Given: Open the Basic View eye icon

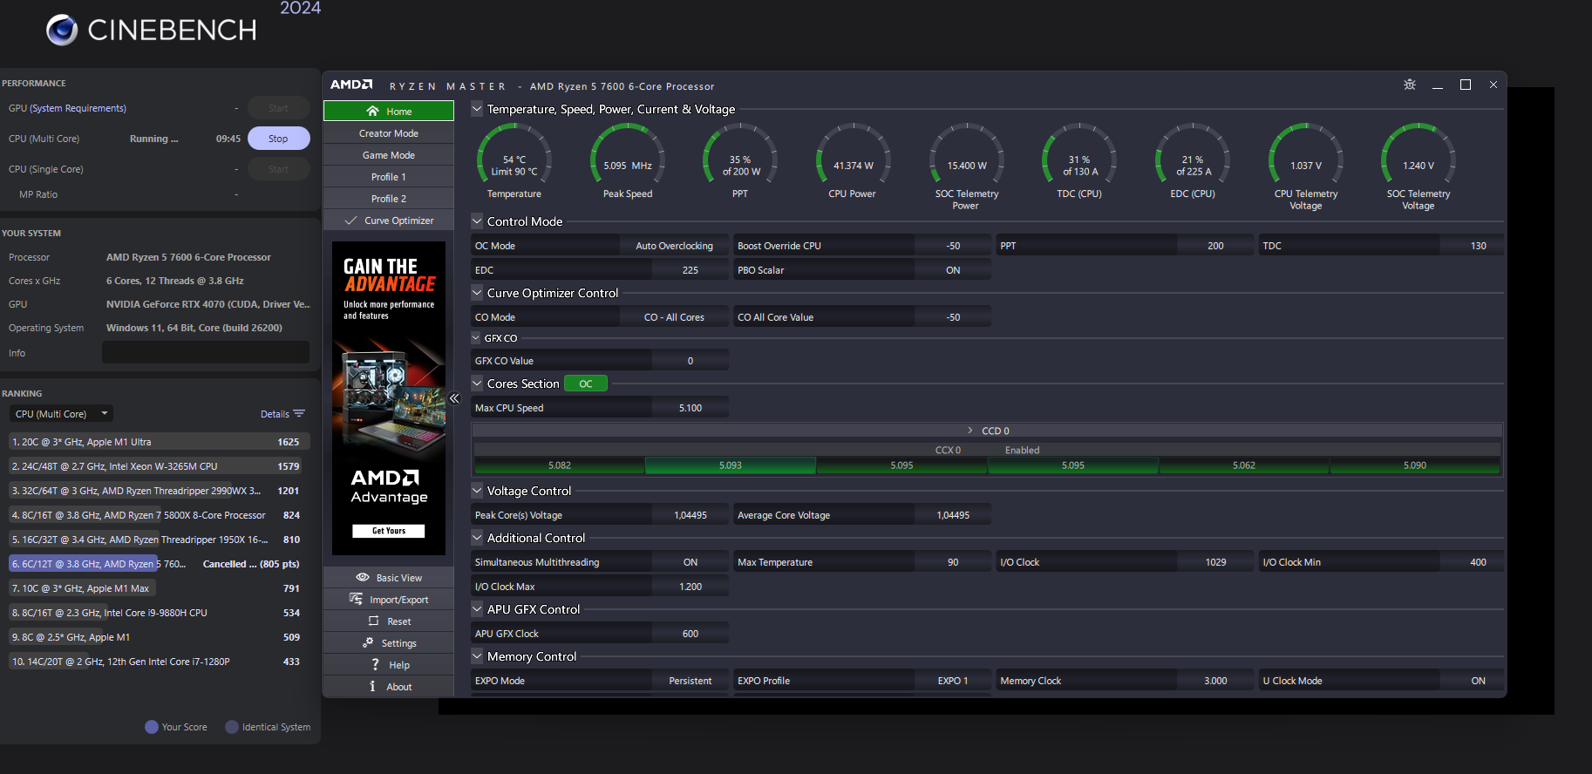Looking at the screenshot, I should (x=363, y=577).
